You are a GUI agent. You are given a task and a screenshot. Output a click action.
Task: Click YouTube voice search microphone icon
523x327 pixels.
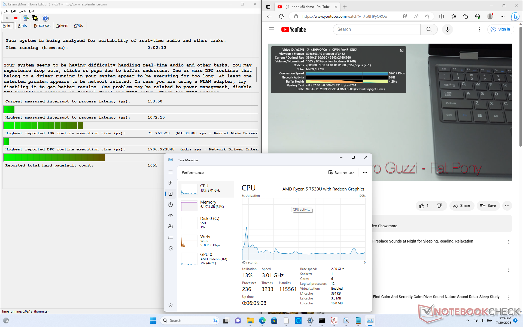tap(447, 29)
